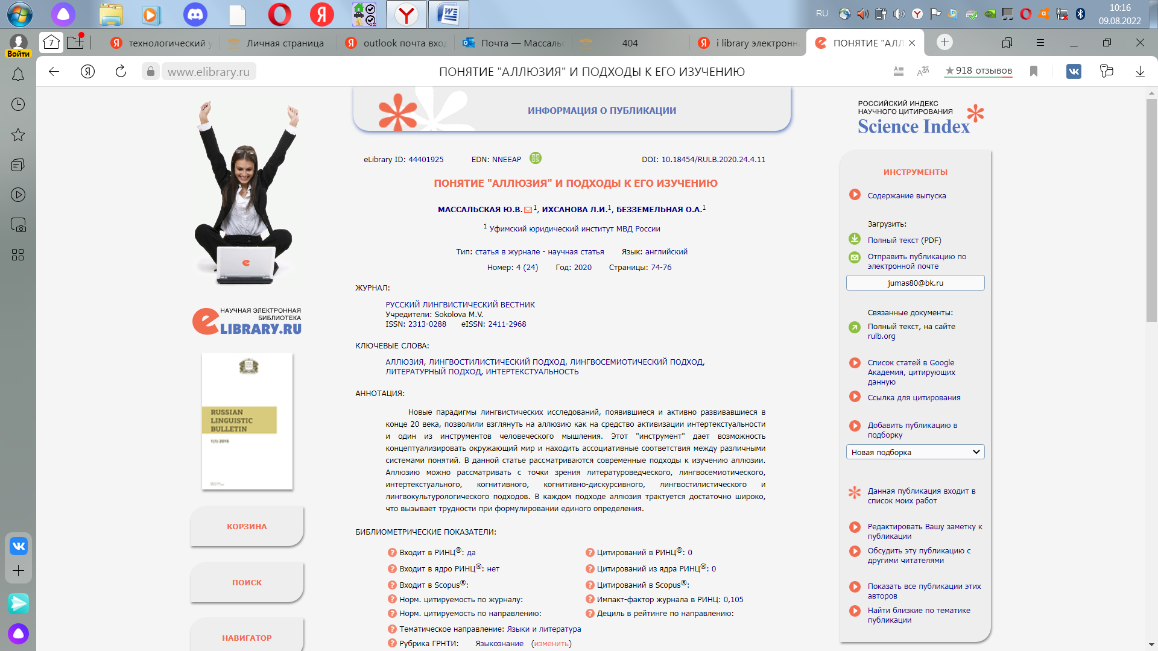
Task: Open the VK extension icon in toolbar
Action: click(x=1074, y=71)
